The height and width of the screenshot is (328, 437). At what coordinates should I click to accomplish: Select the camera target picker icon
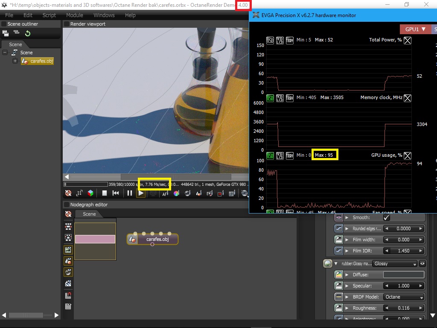point(210,193)
